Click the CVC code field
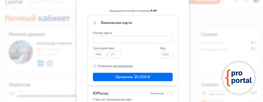263x102 pixels. pos(166,55)
